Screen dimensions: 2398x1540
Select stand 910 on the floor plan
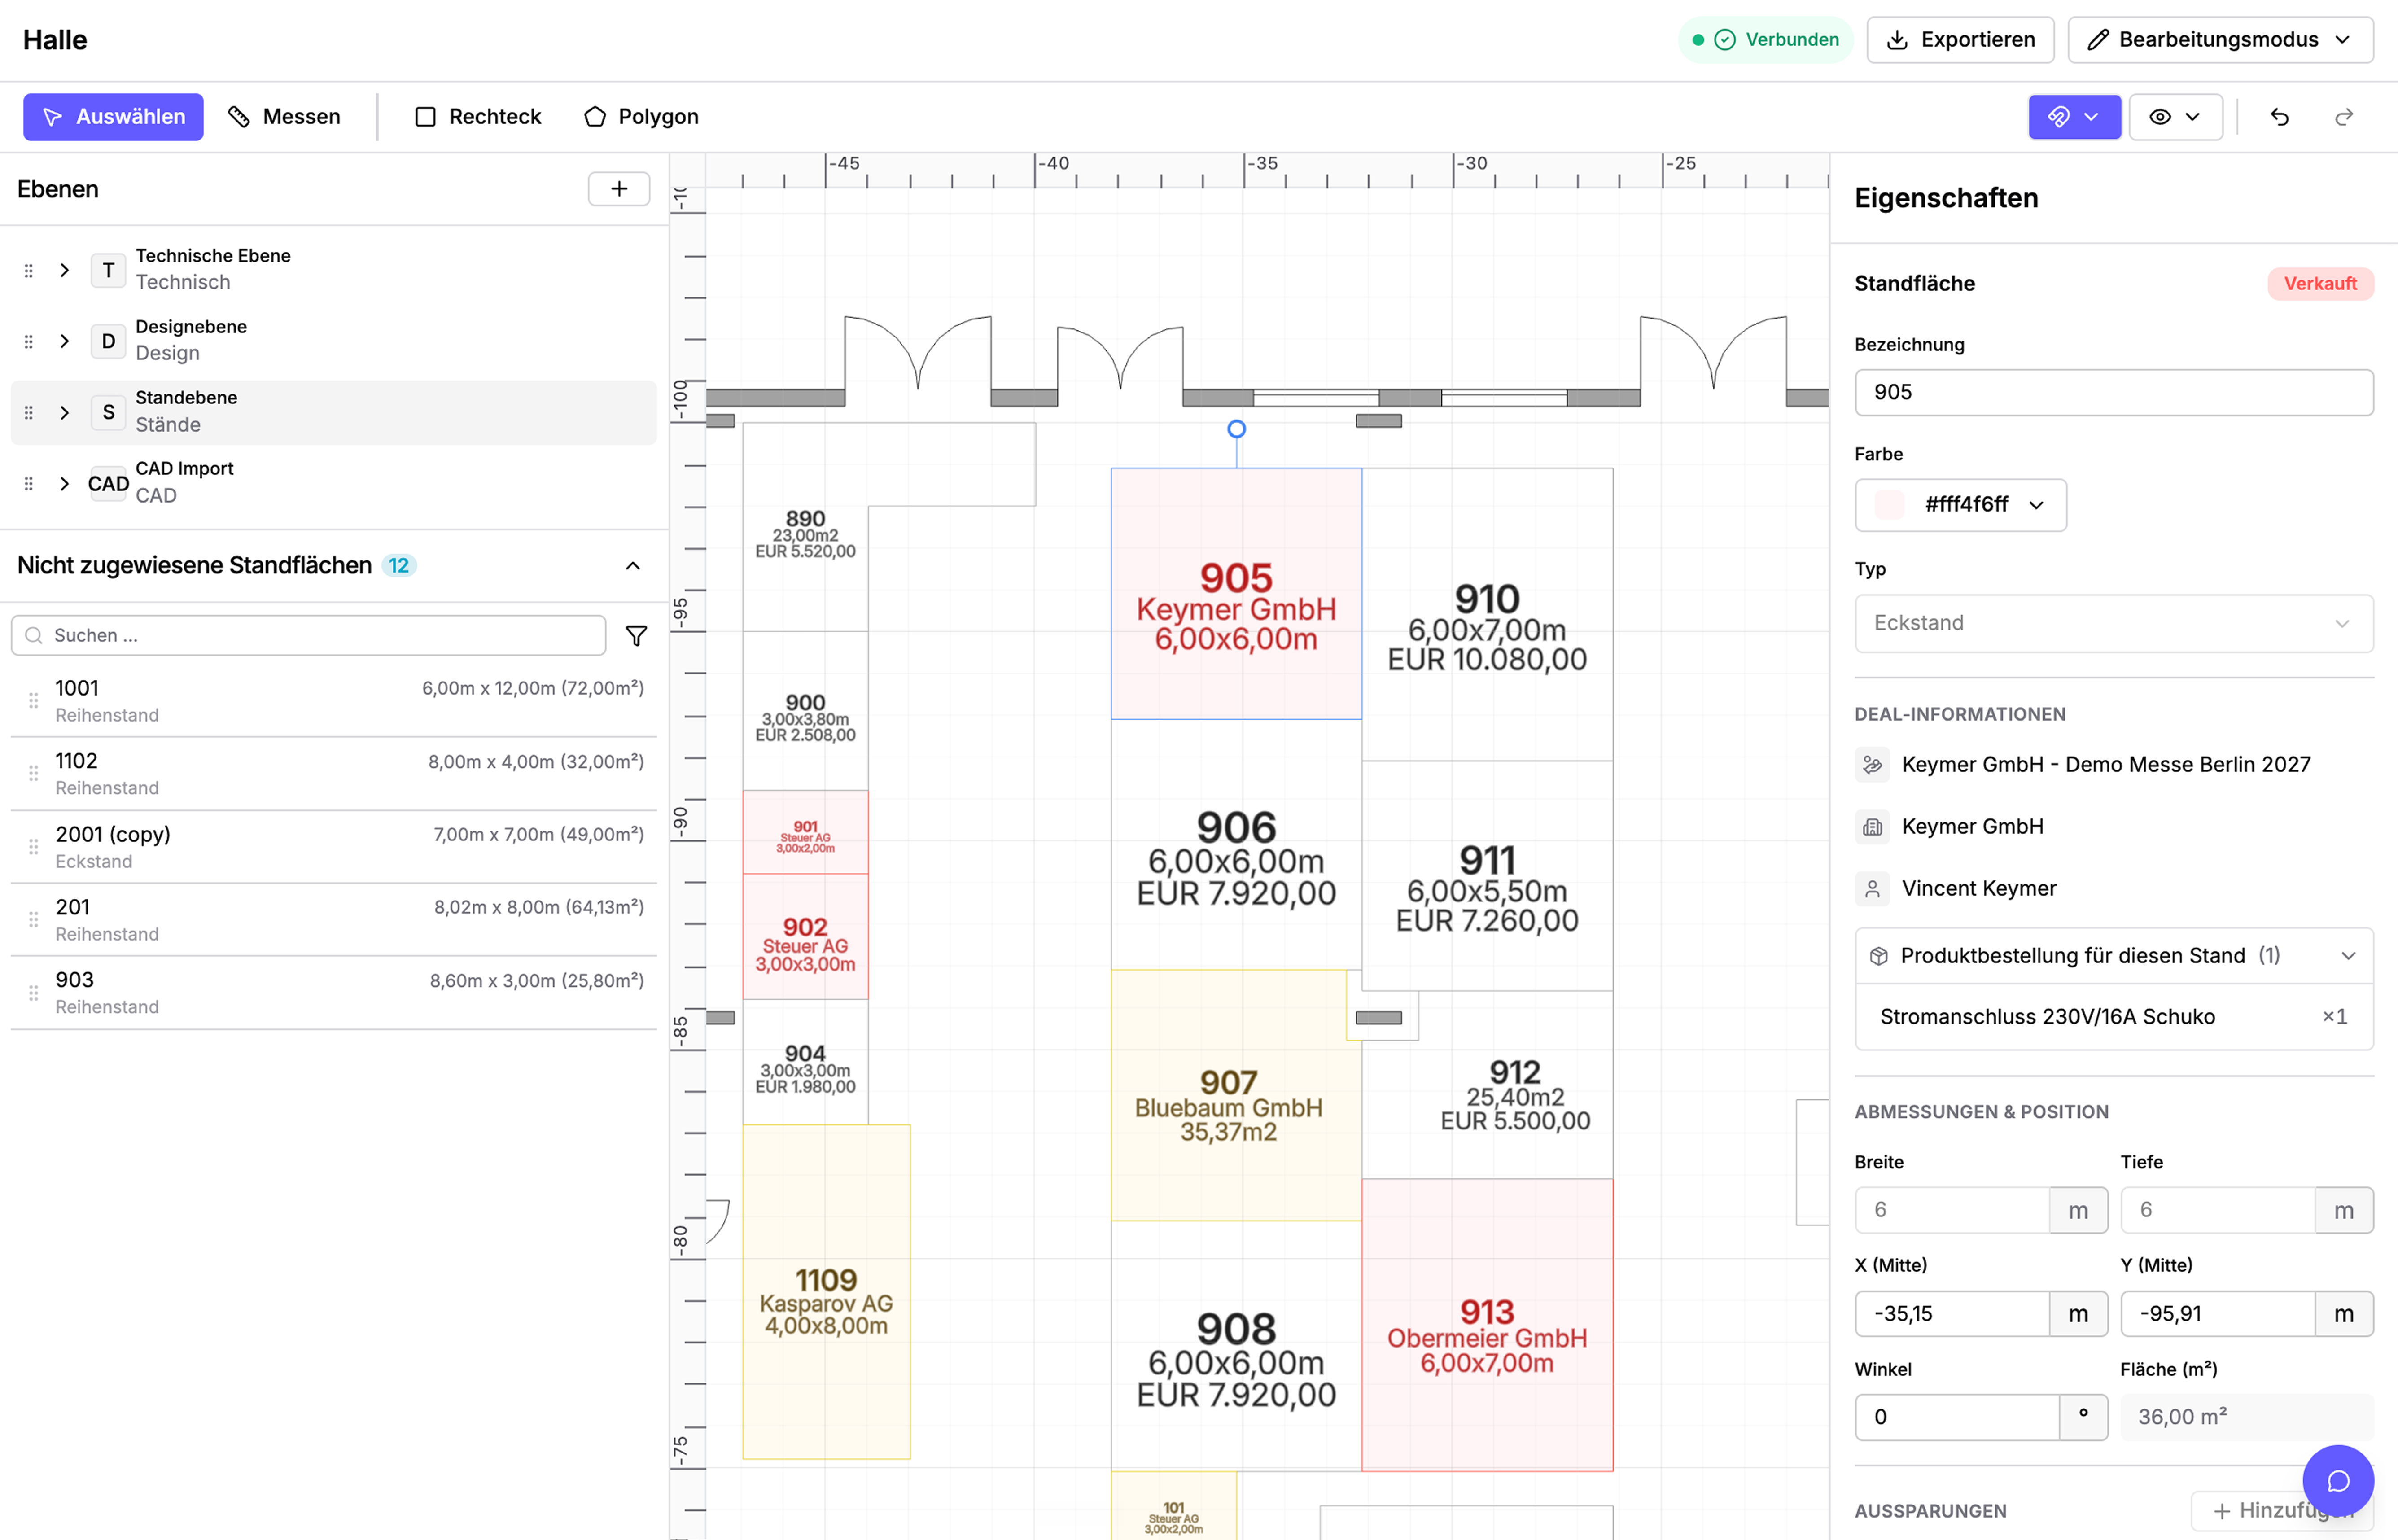tap(1487, 615)
